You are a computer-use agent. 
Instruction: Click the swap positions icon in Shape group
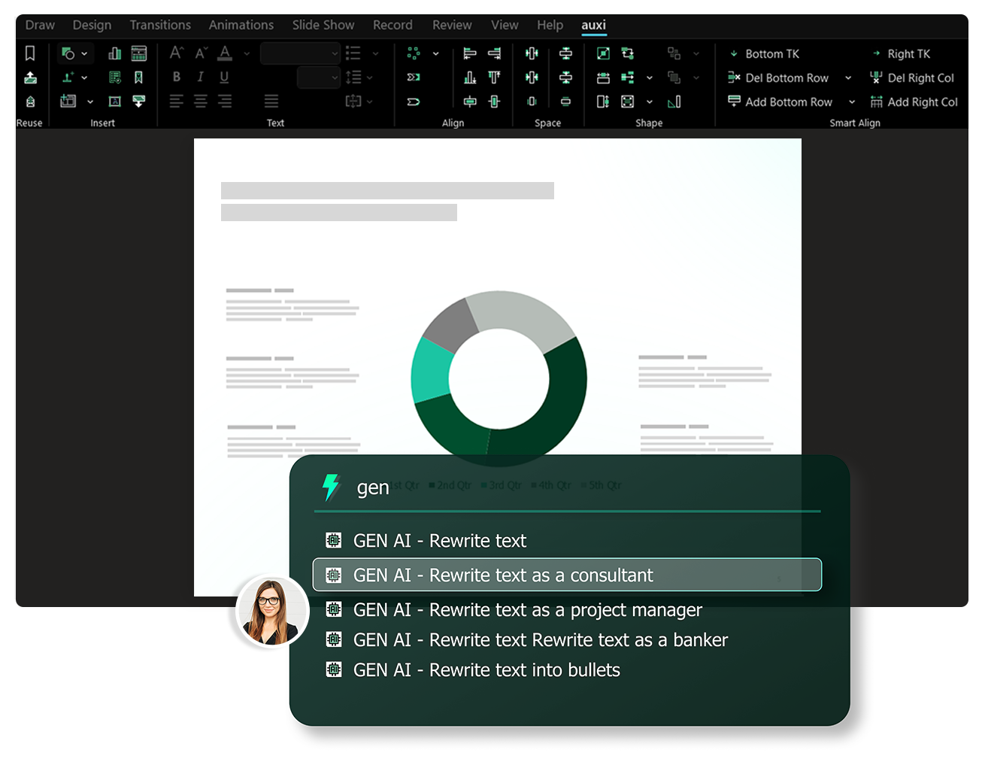coord(628,53)
